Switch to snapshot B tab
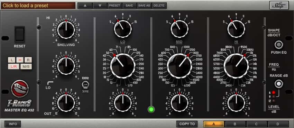 coord(235,124)
